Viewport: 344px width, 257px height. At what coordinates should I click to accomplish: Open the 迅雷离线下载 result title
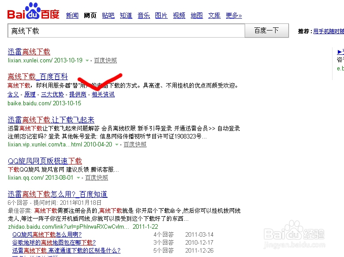pos(29,52)
